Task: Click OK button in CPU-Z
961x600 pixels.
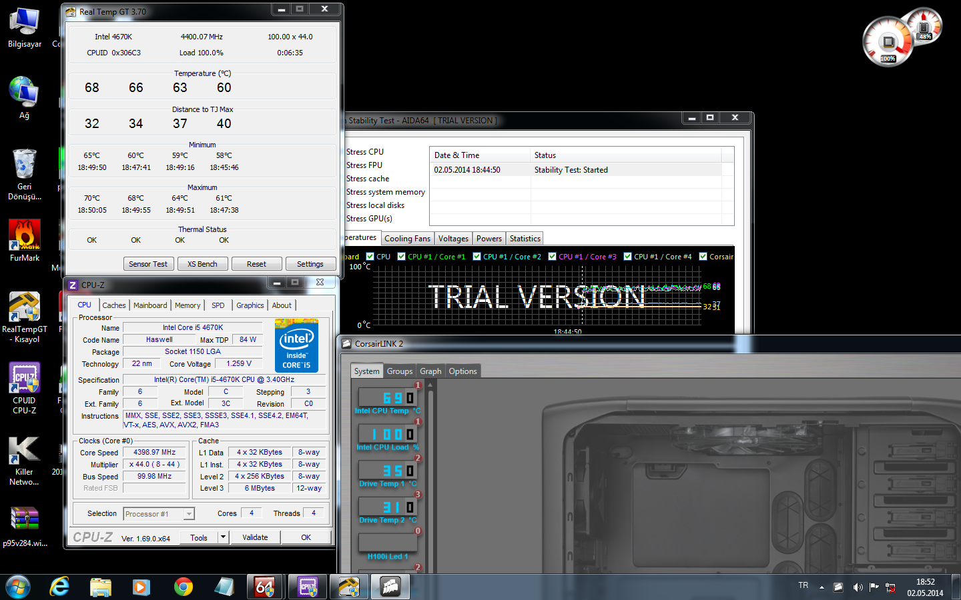Action: click(306, 537)
